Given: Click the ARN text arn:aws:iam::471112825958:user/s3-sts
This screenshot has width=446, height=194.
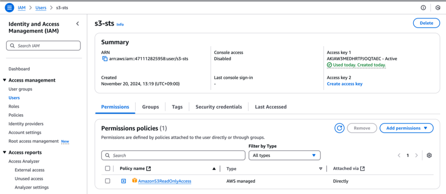Looking at the screenshot, I should (x=148, y=59).
